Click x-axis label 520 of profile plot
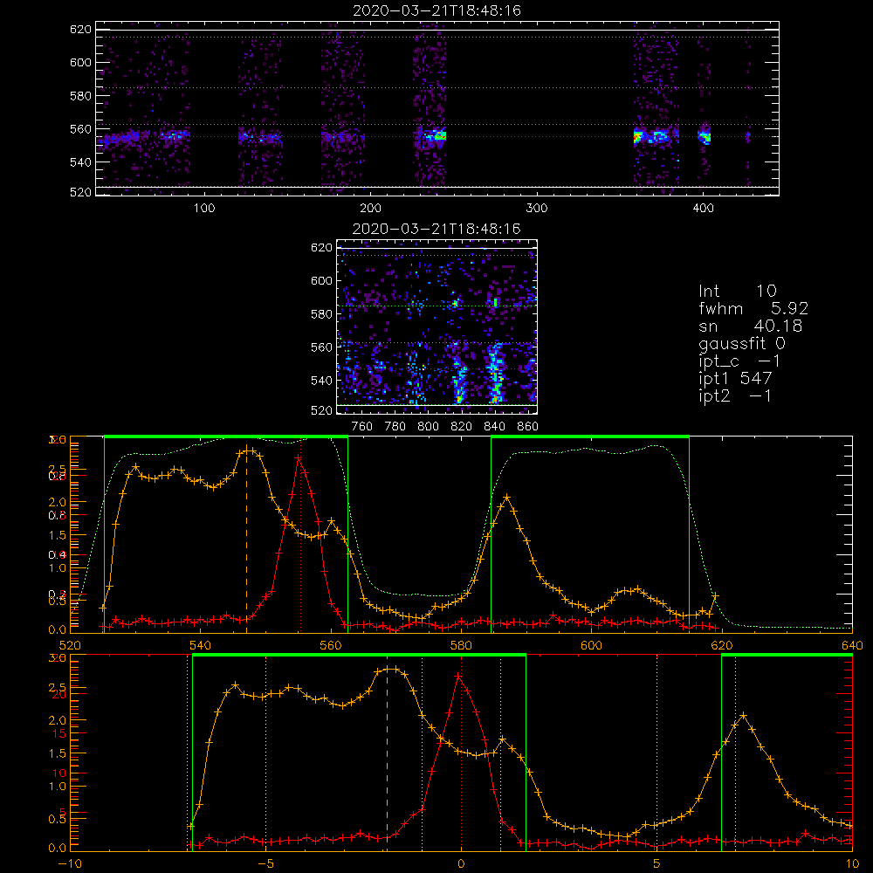 pyautogui.click(x=70, y=645)
